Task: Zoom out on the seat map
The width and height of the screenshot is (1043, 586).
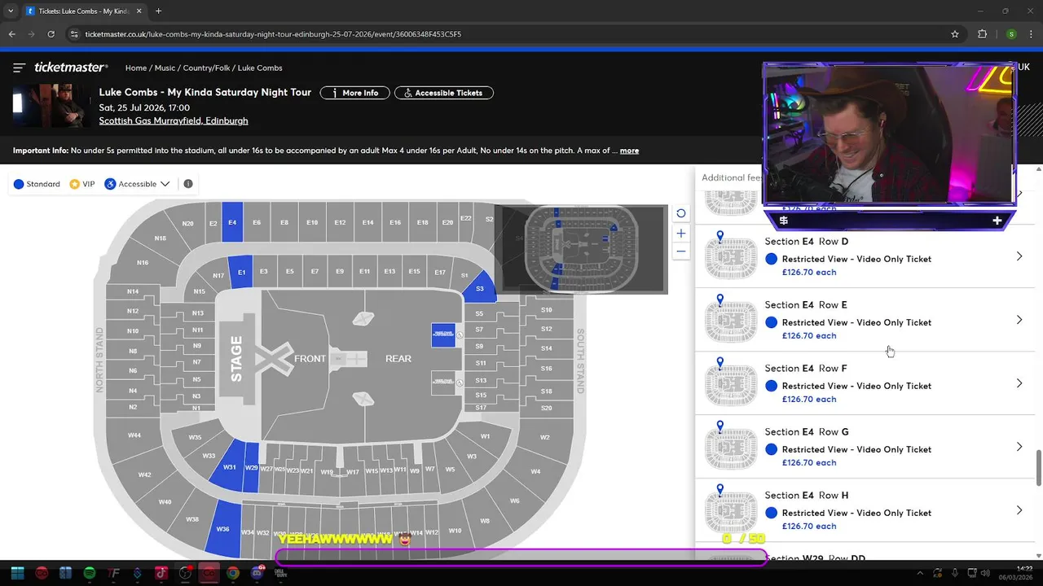Action: (681, 251)
